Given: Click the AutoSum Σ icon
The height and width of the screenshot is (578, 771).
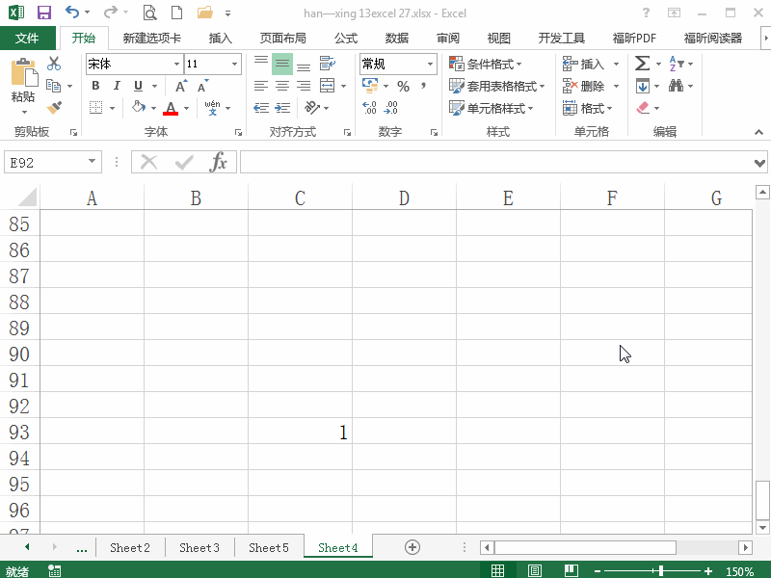Looking at the screenshot, I should (641, 63).
